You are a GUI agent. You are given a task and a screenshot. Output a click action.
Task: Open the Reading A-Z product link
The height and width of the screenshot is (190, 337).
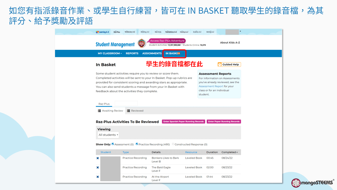[x=145, y=32]
